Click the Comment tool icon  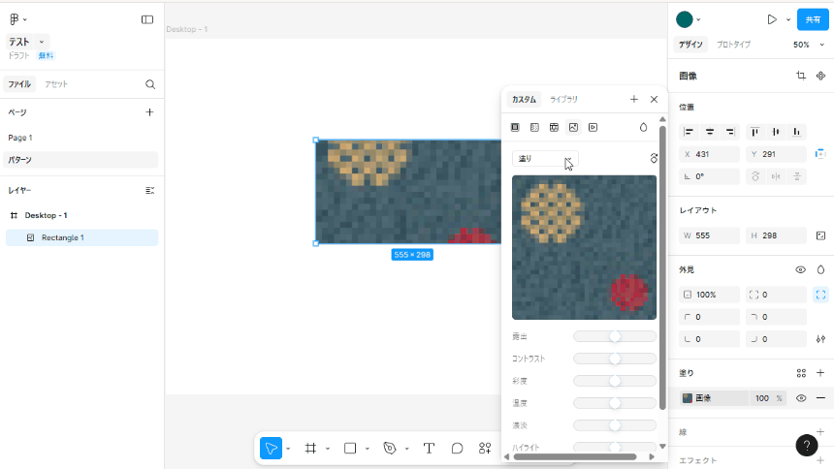(457, 449)
